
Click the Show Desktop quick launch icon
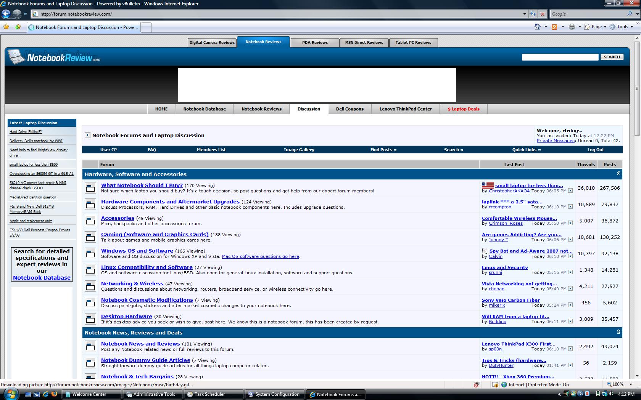coord(28,394)
